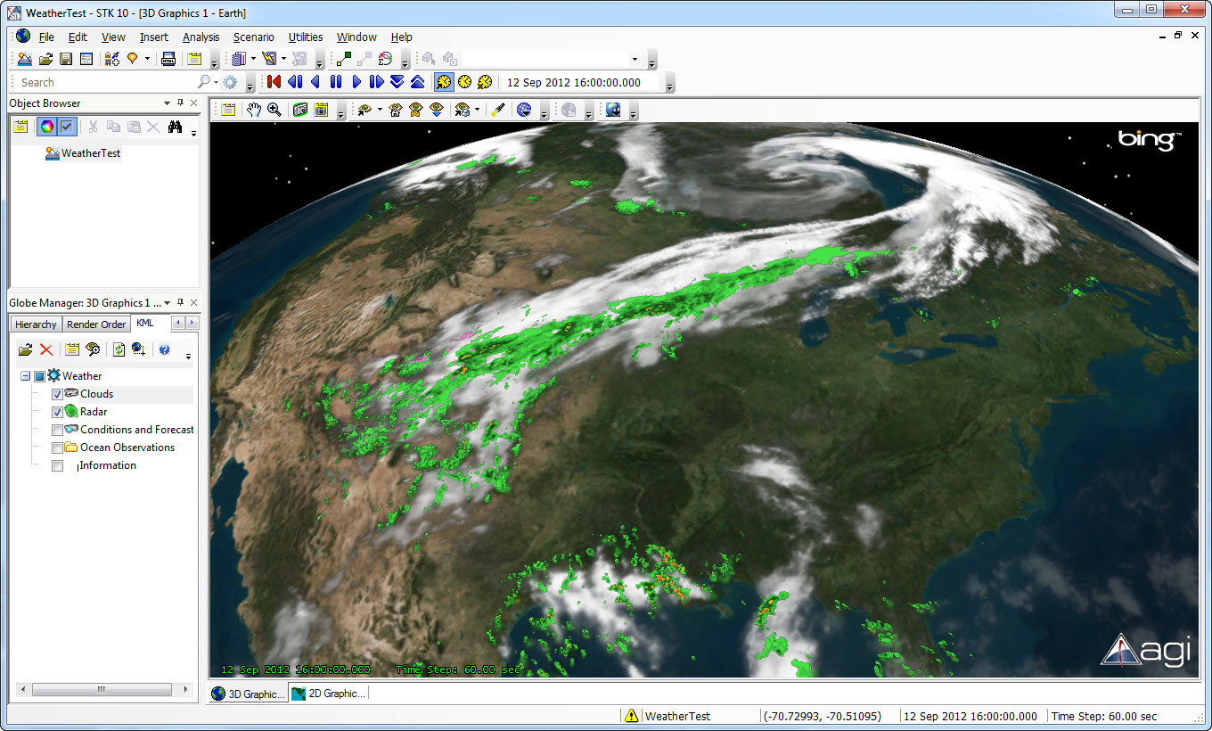
Task: Enable the Conditions and Forecast checkbox
Action: [57, 430]
